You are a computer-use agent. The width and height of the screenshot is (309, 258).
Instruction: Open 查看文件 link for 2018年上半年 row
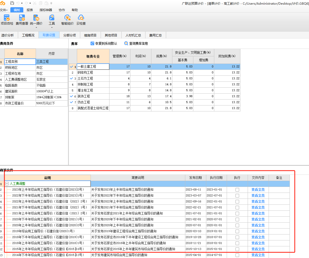click(258, 243)
